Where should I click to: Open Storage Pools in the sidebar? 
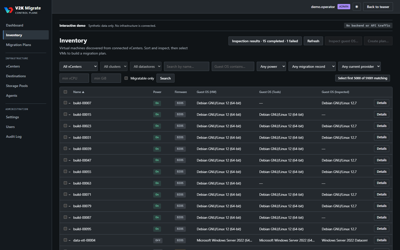coord(26,86)
